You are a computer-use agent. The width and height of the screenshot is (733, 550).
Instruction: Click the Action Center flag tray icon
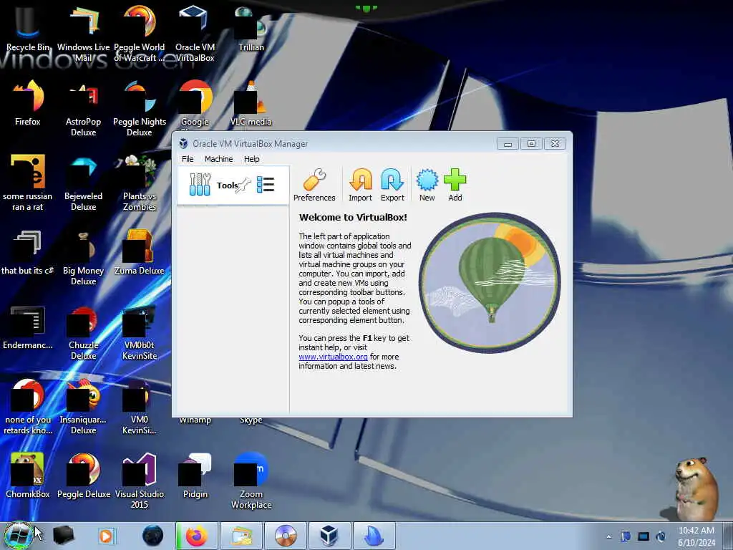(626, 536)
